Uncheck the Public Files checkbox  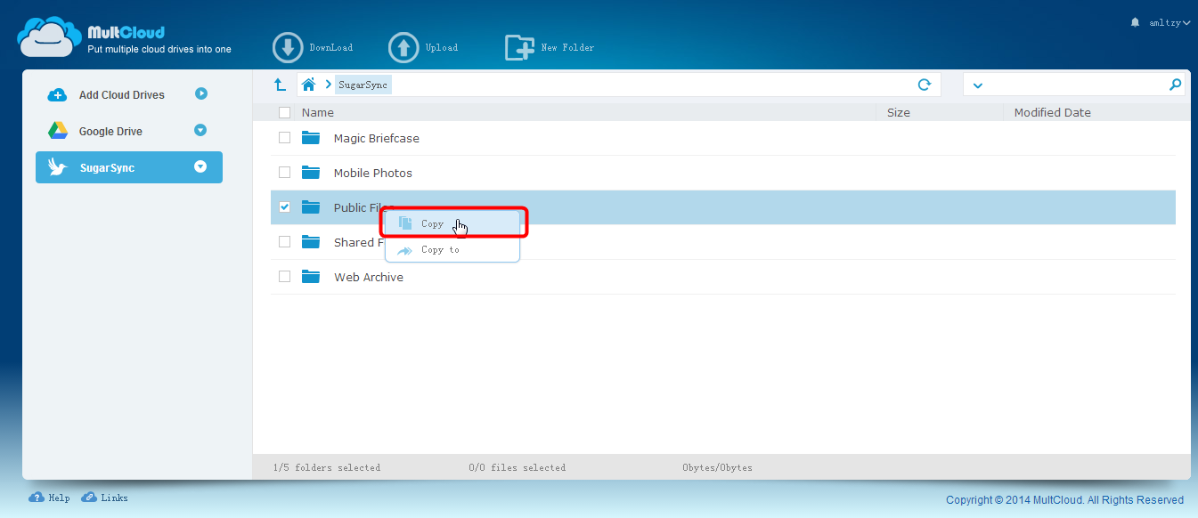click(284, 207)
